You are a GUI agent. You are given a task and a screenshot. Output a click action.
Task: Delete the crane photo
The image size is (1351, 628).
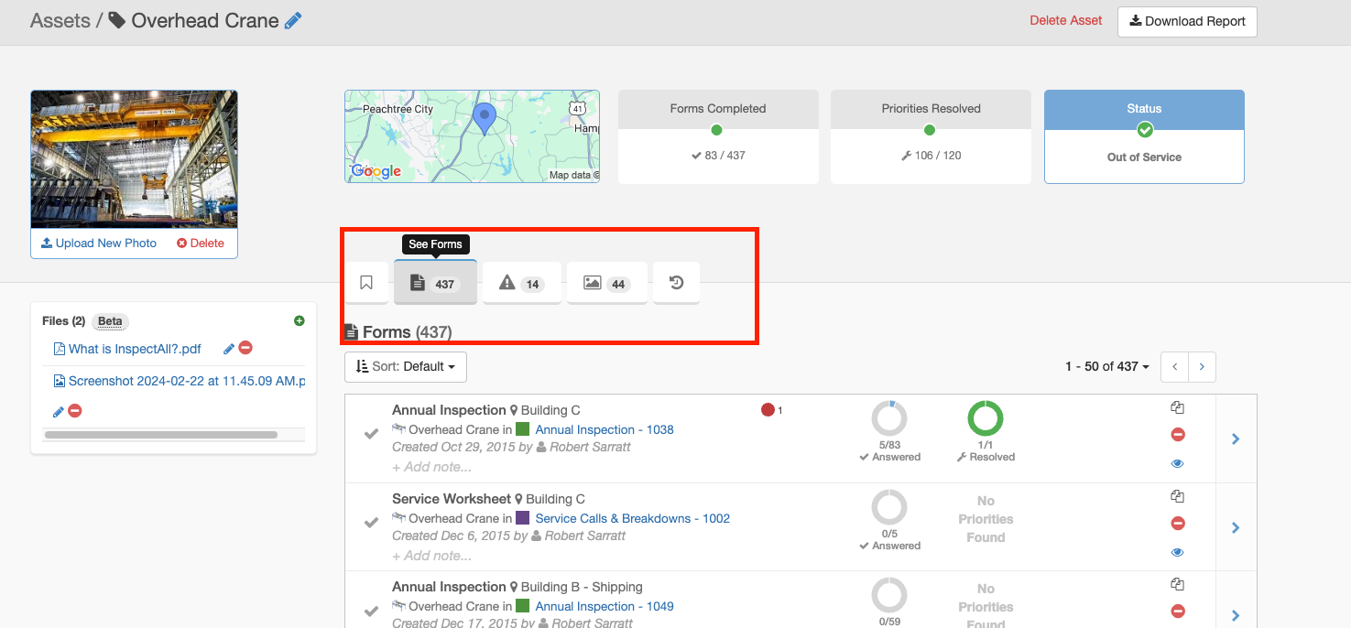click(201, 243)
